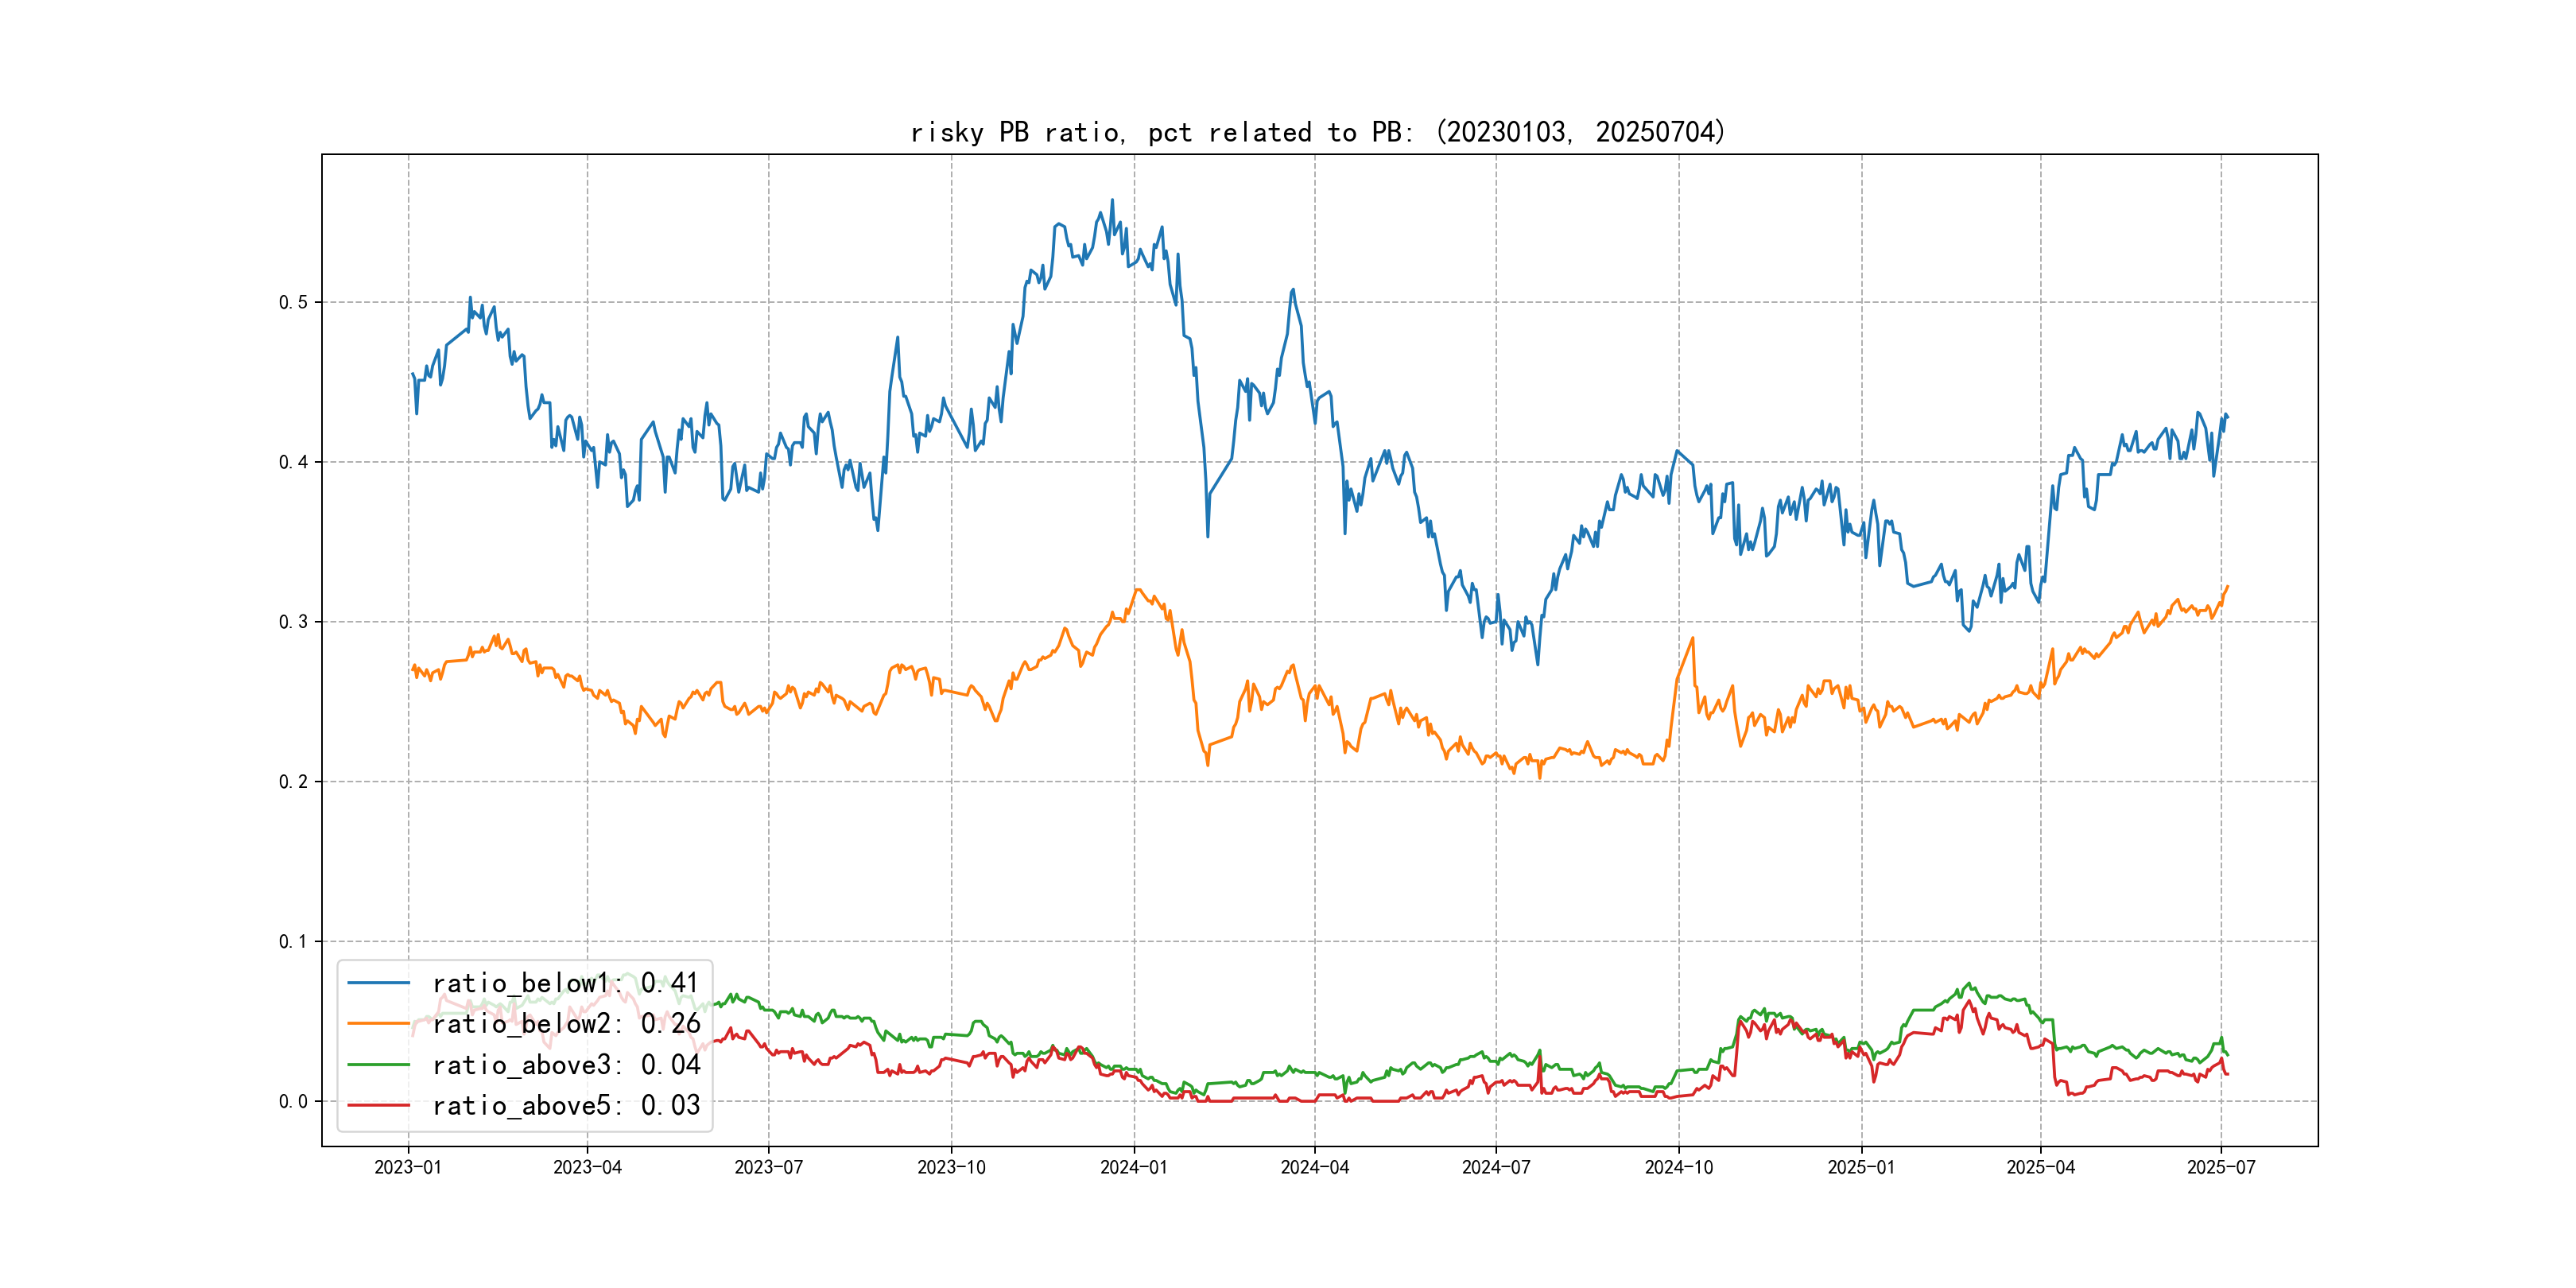Click the 0.1 y-axis tick label

coord(293,941)
